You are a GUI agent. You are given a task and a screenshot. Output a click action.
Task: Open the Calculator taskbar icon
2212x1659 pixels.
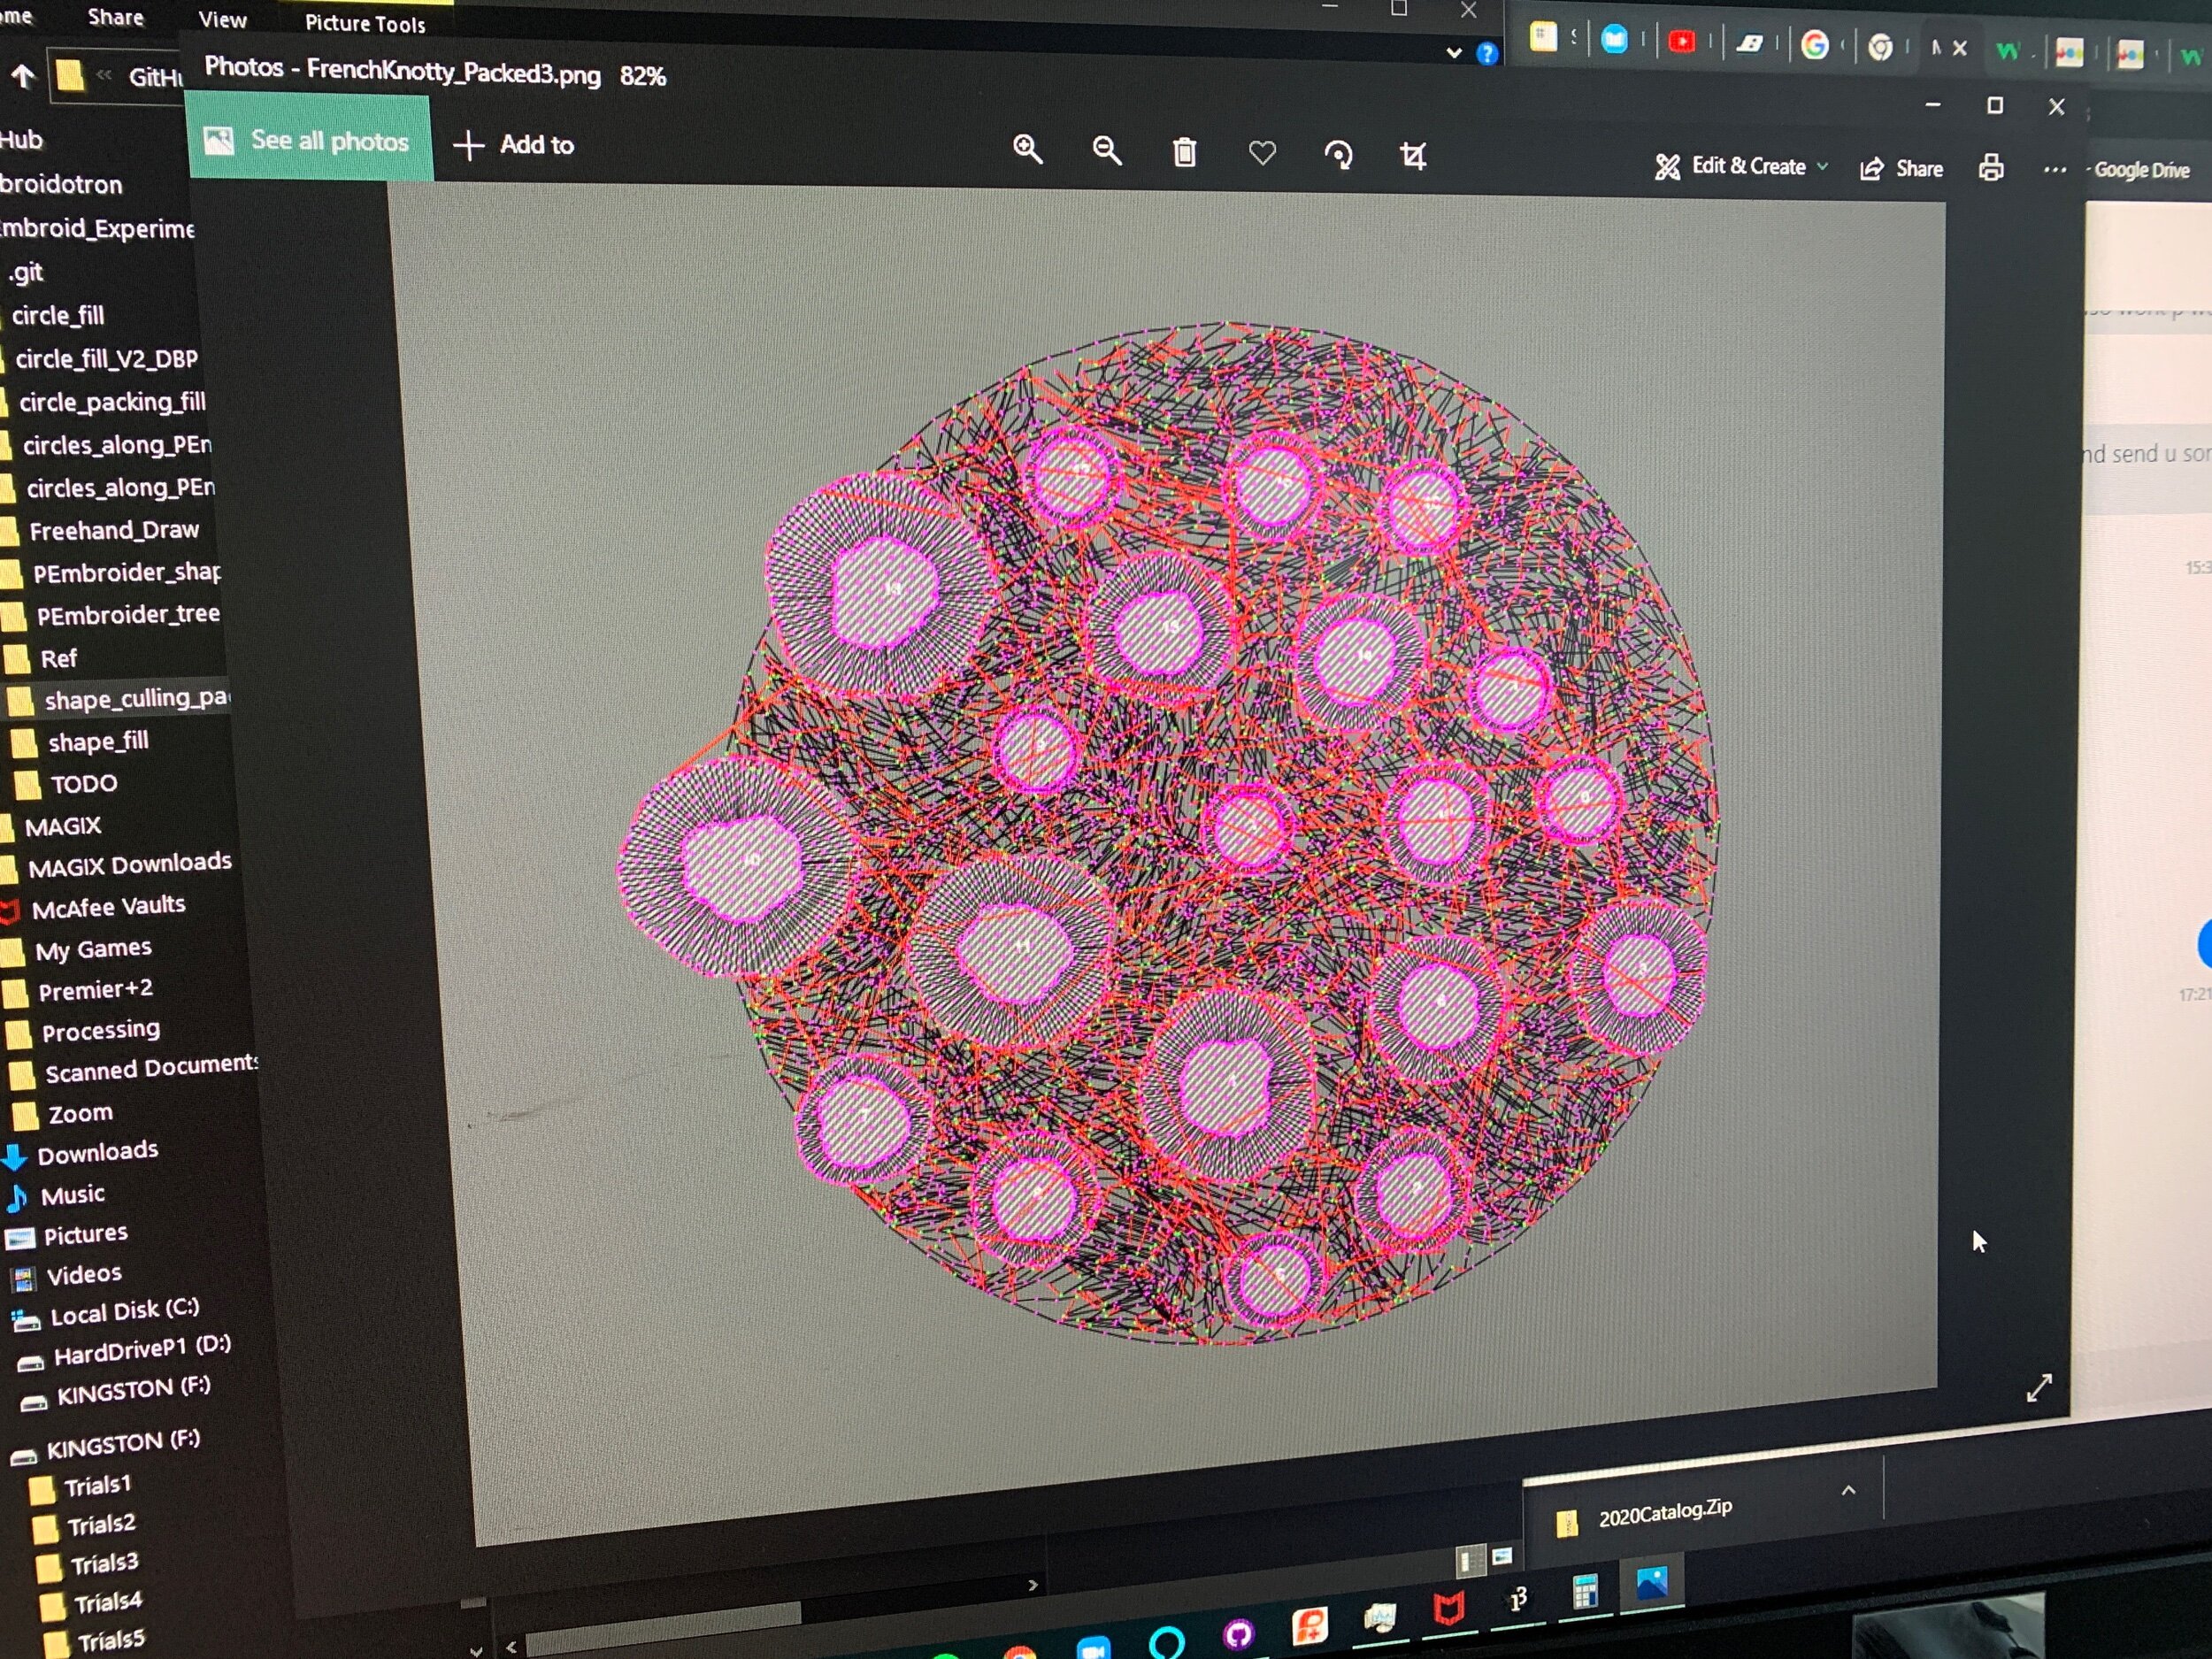[1585, 1591]
